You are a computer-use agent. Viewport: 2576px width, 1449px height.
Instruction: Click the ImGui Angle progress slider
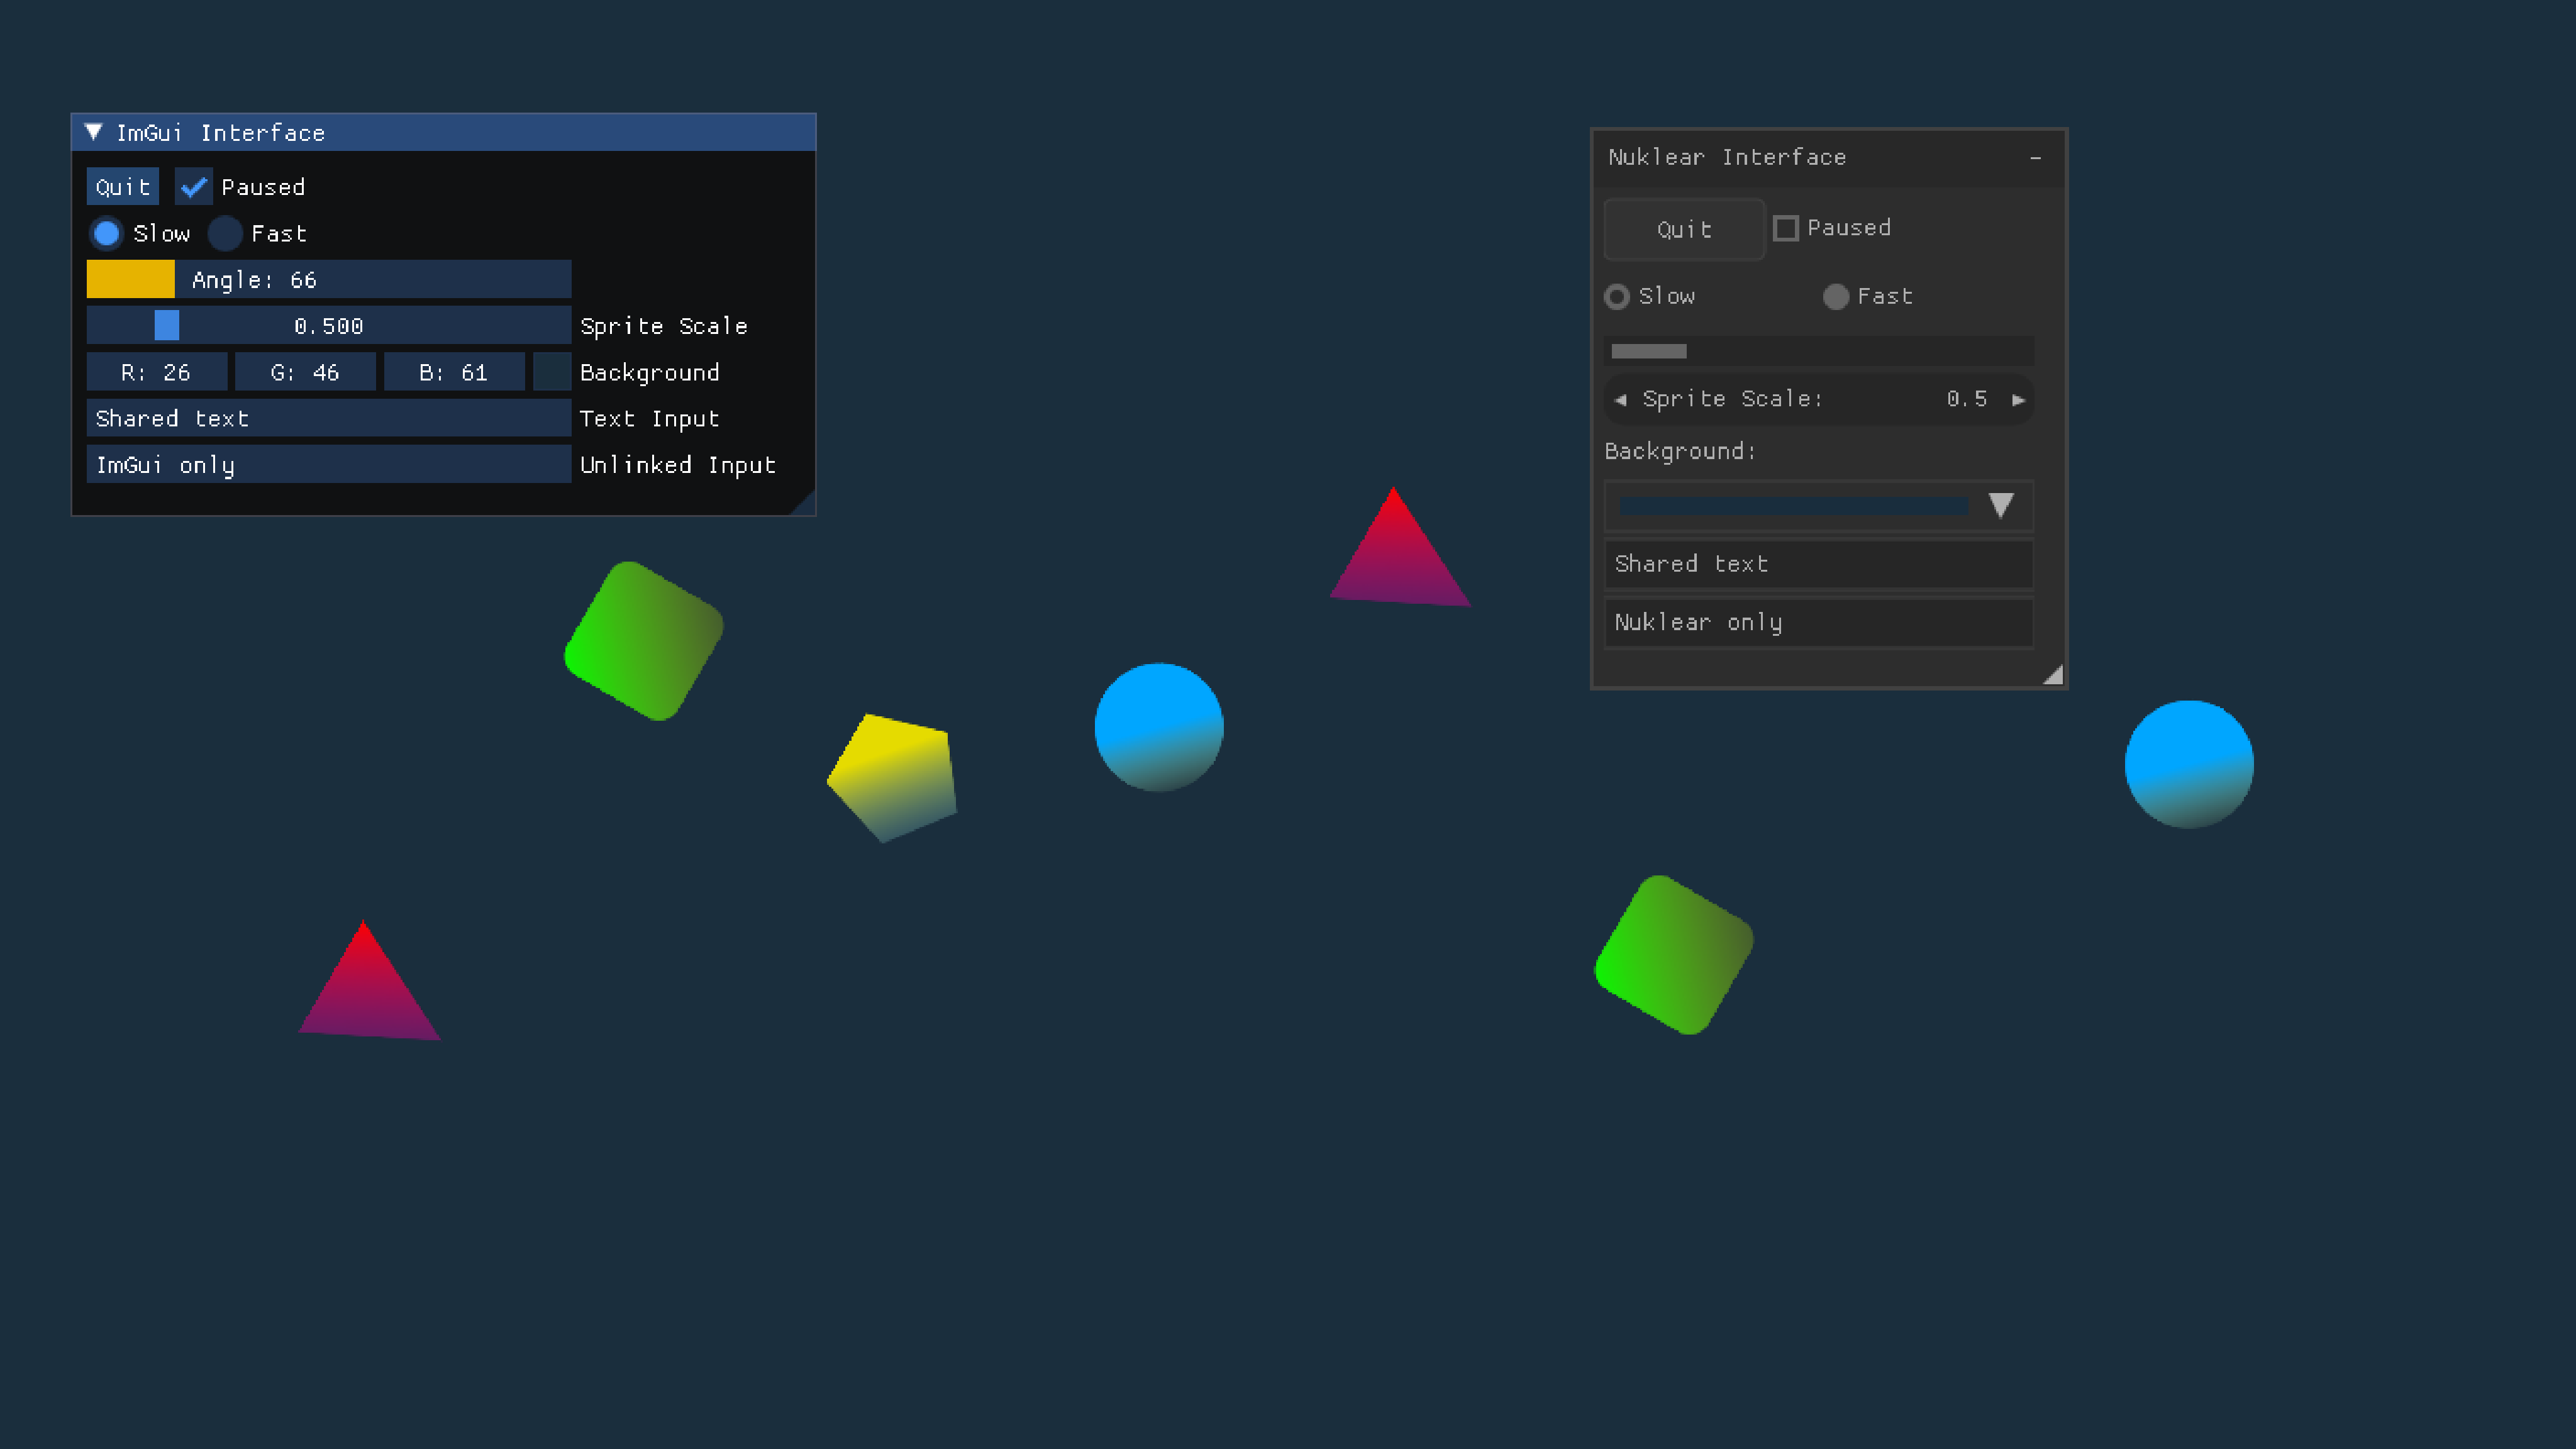coord(328,280)
